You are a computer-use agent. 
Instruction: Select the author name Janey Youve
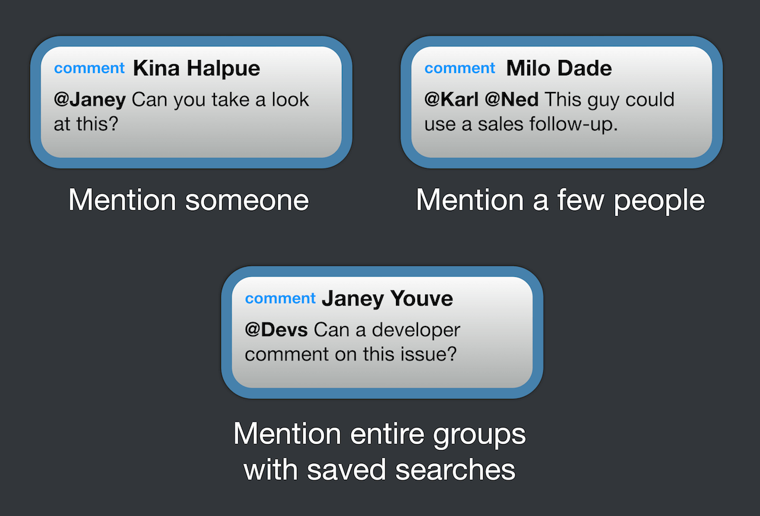coord(387,298)
